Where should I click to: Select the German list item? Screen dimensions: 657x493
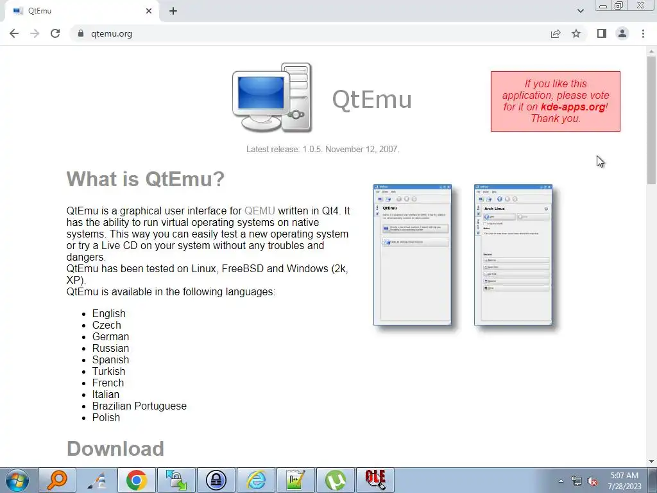click(110, 336)
